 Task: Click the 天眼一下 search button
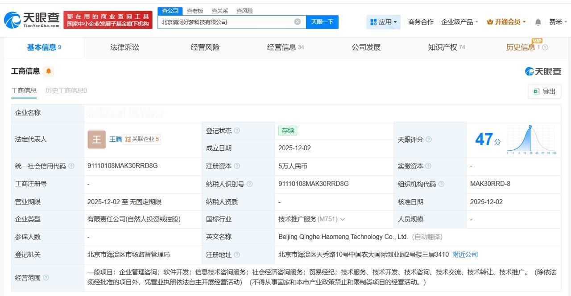[322, 22]
